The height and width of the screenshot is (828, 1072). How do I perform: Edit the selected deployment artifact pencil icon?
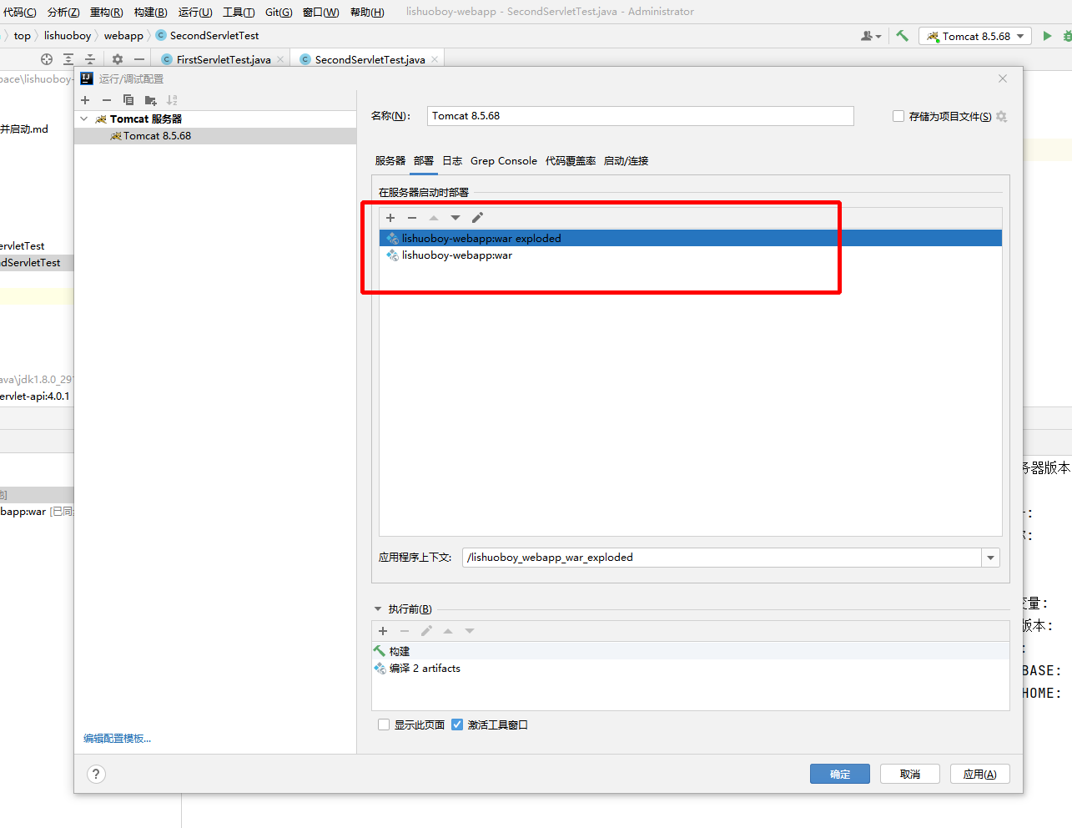point(477,218)
